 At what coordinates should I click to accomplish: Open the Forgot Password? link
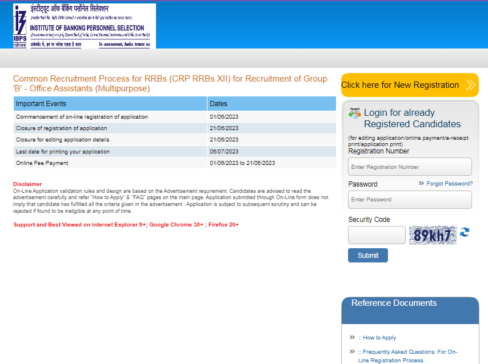coord(449,184)
